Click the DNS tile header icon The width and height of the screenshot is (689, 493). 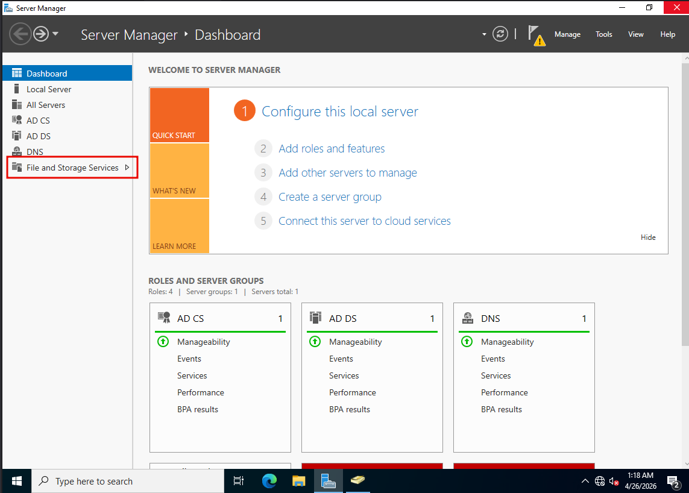pyautogui.click(x=468, y=318)
